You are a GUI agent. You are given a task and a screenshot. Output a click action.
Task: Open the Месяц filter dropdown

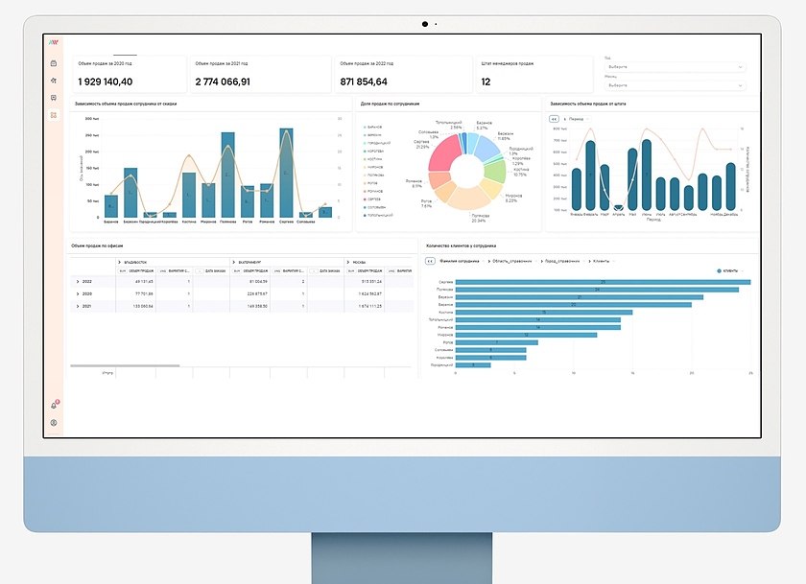click(x=675, y=84)
